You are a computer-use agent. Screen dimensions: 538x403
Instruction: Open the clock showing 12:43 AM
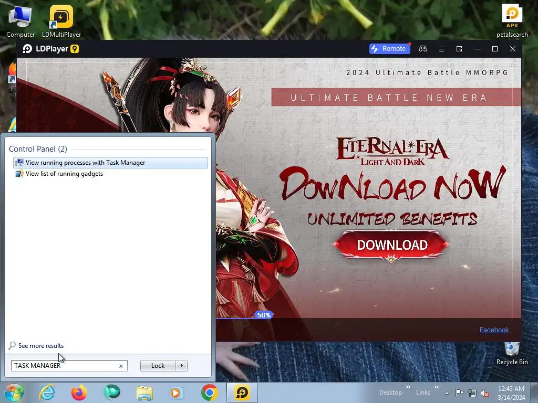click(x=511, y=393)
